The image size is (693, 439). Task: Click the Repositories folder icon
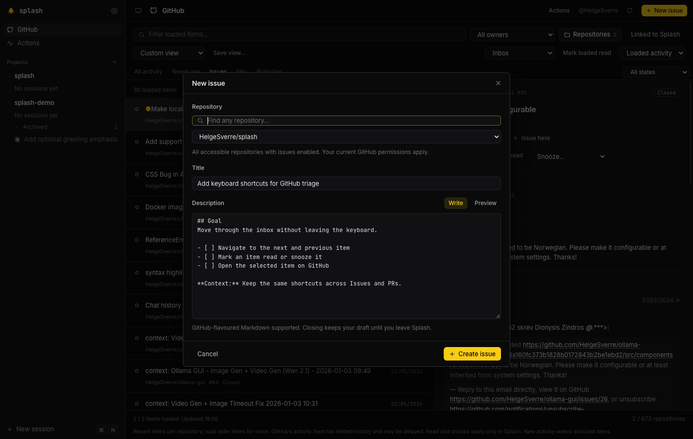pos(567,35)
